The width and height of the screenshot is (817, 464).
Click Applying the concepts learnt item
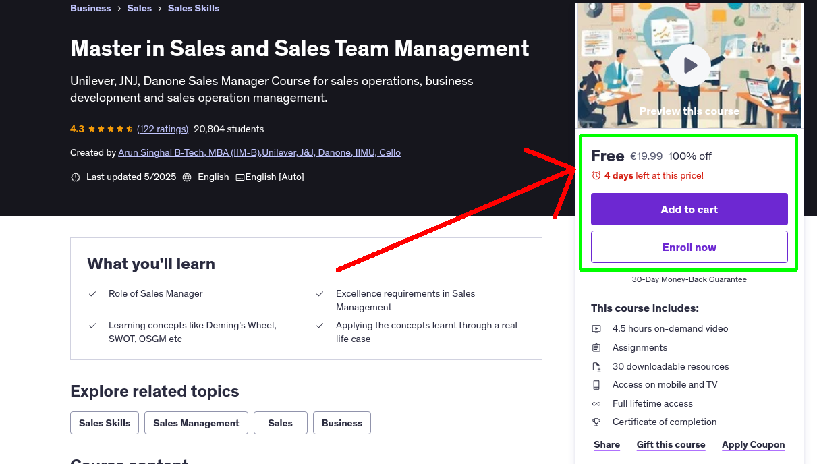(426, 332)
